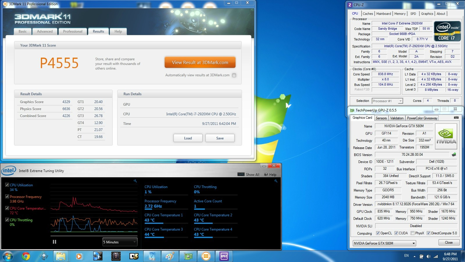Viewport: 465px width, 262px height.
Task: Open the D3 taskbar icon
Action: [134, 256]
